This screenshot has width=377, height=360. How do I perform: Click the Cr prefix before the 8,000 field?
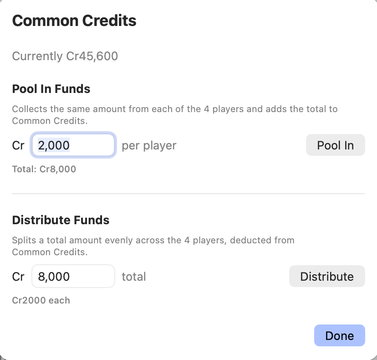[18, 277]
